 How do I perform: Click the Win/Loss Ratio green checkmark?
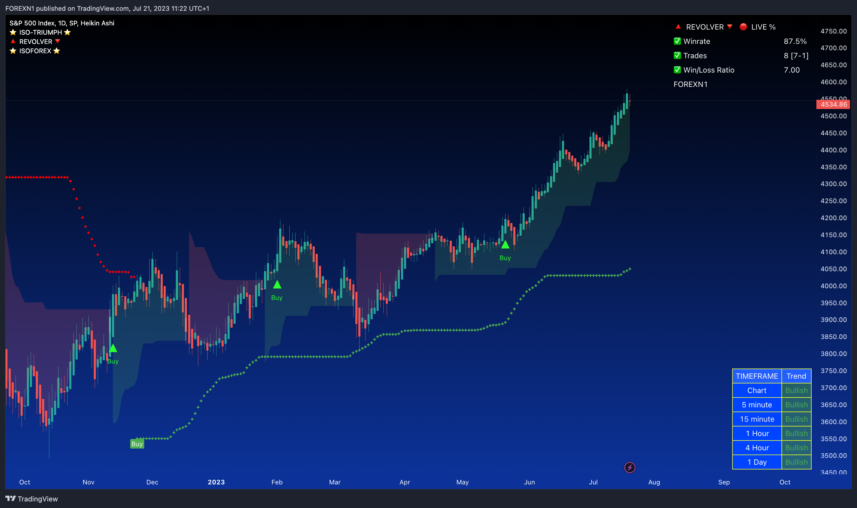pos(677,70)
